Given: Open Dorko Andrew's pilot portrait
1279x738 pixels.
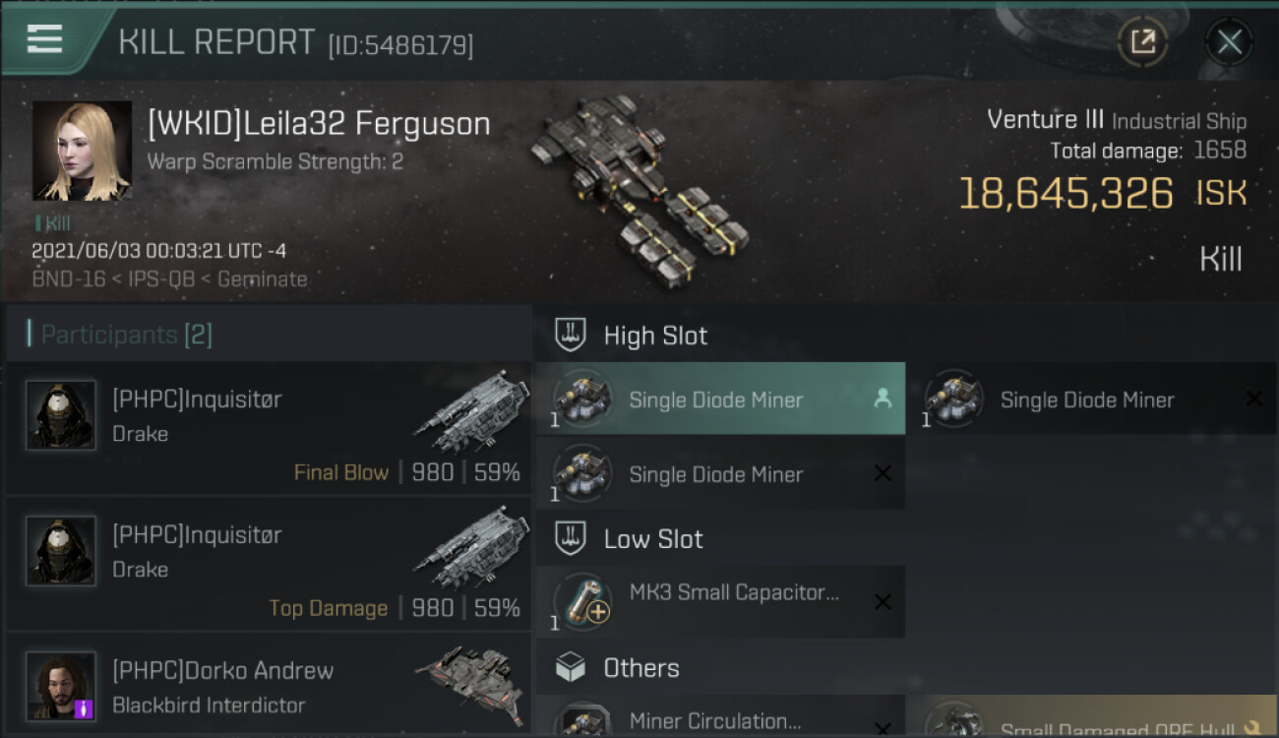Looking at the screenshot, I should coord(61,686).
